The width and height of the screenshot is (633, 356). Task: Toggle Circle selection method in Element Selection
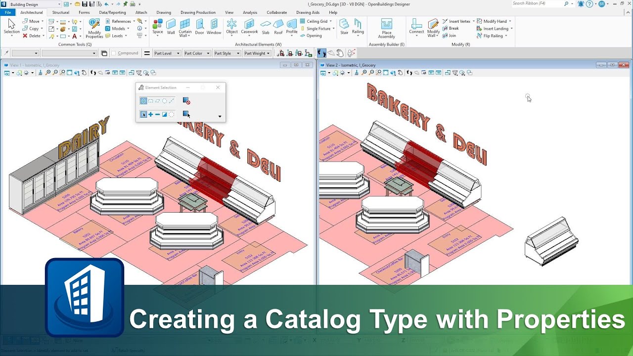pos(165,101)
